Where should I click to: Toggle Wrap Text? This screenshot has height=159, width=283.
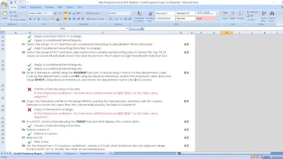click(92, 13)
